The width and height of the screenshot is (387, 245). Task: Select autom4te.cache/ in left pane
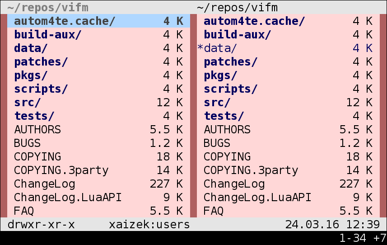[x=98, y=21]
